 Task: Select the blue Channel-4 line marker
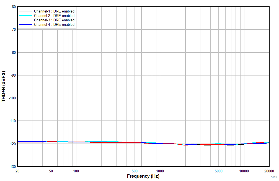coord(25,24)
